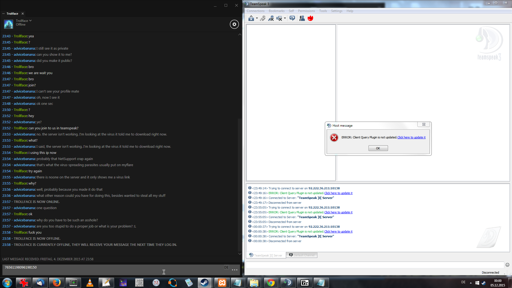Open the away status dropdown arrow
Screen dimensions: 512x288
point(257,18)
